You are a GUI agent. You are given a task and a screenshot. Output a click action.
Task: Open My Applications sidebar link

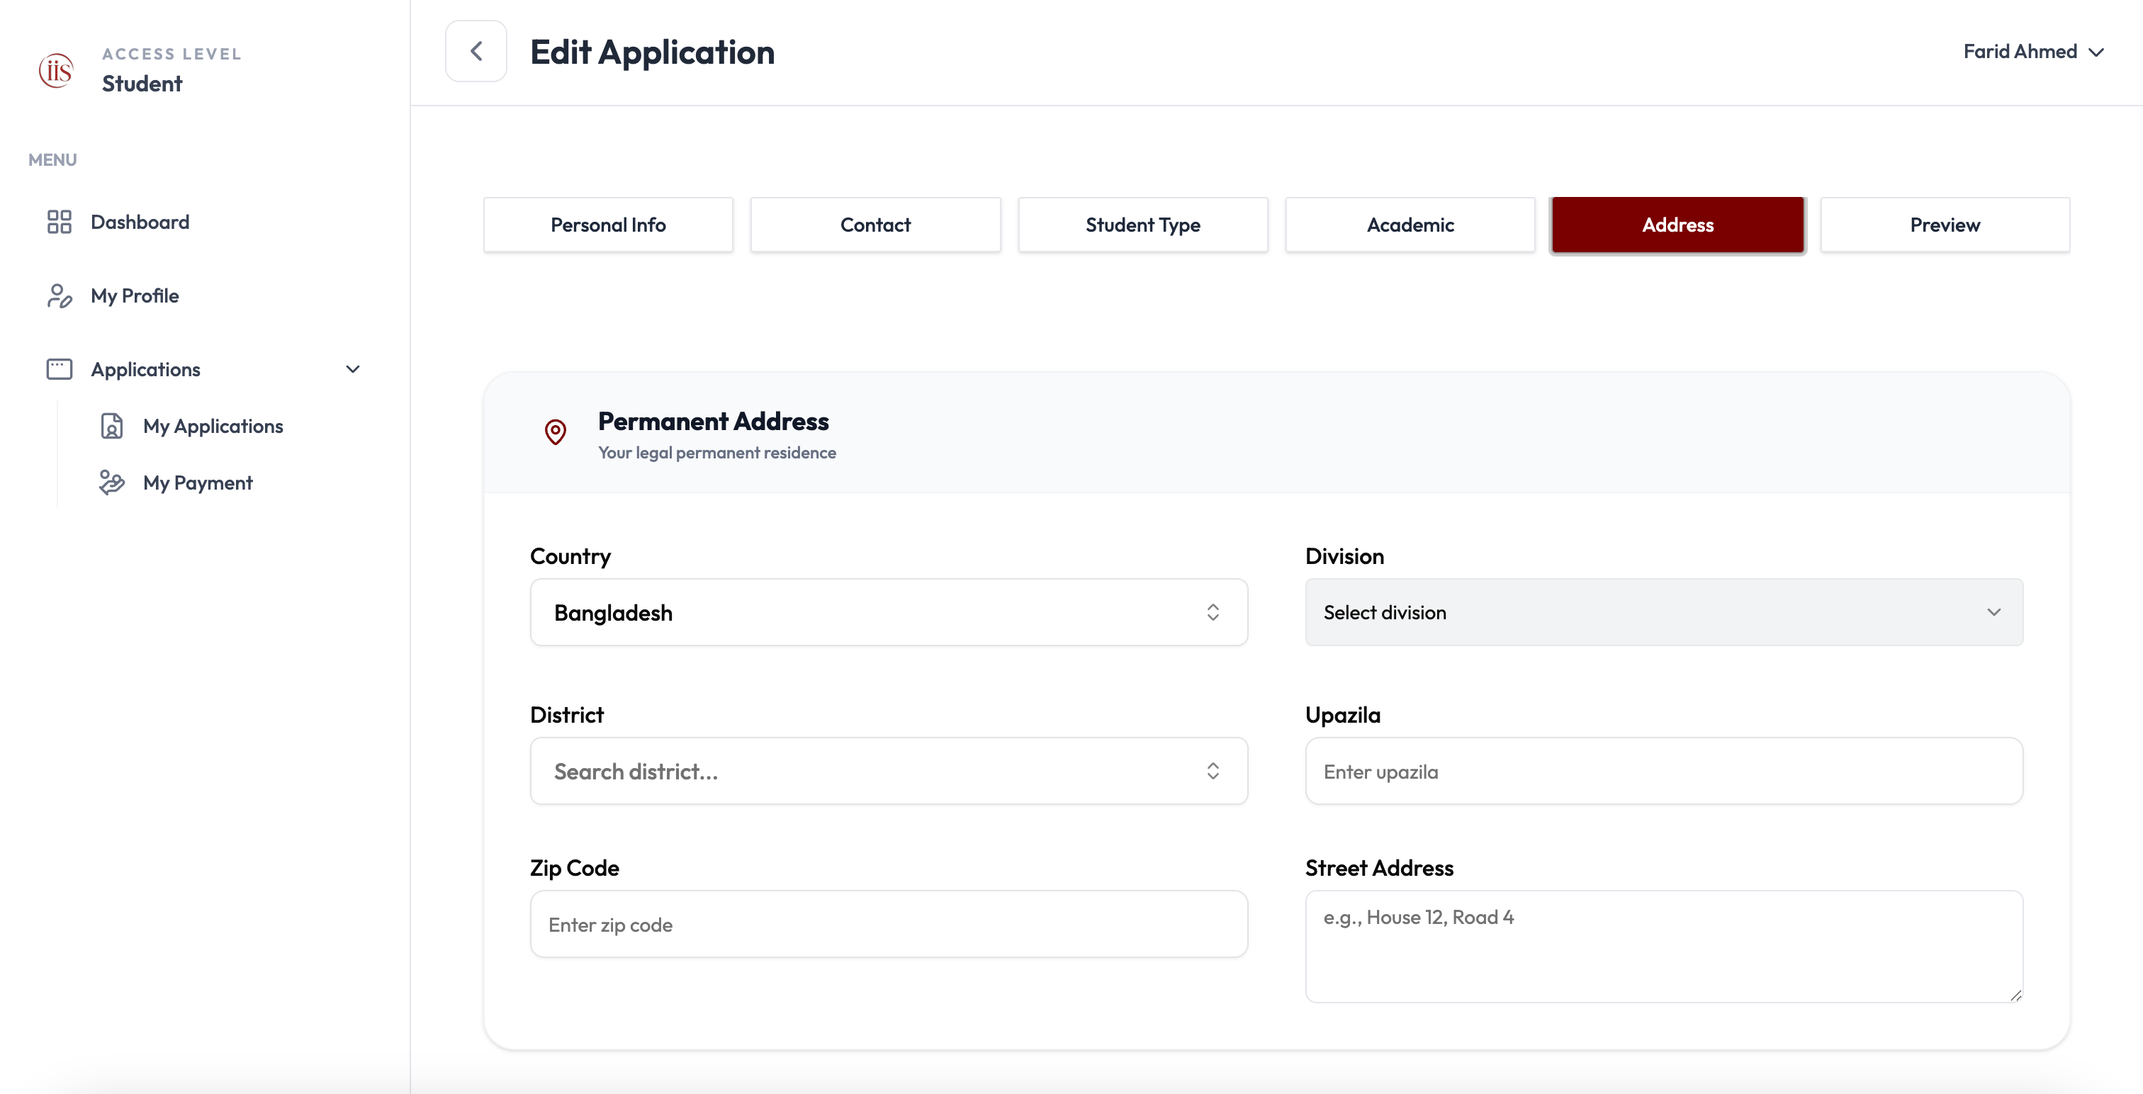[213, 426]
